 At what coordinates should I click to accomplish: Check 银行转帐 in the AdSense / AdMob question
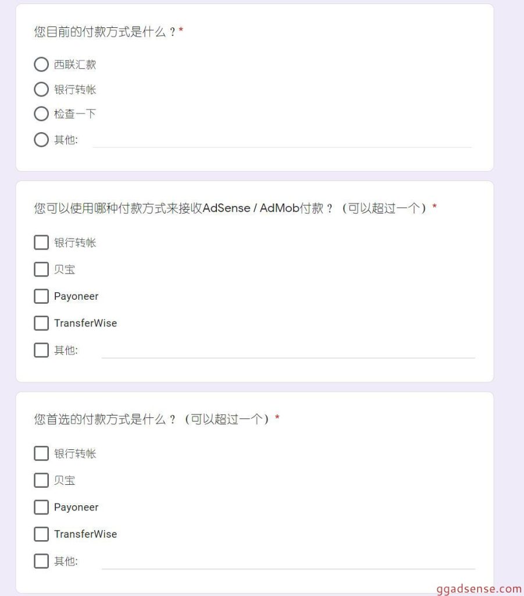click(x=41, y=243)
